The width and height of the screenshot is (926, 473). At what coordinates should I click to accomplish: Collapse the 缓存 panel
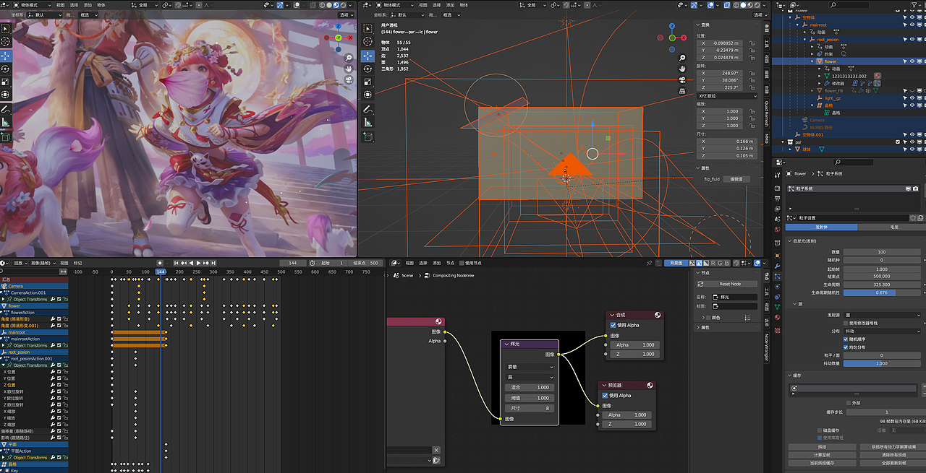[x=795, y=375]
